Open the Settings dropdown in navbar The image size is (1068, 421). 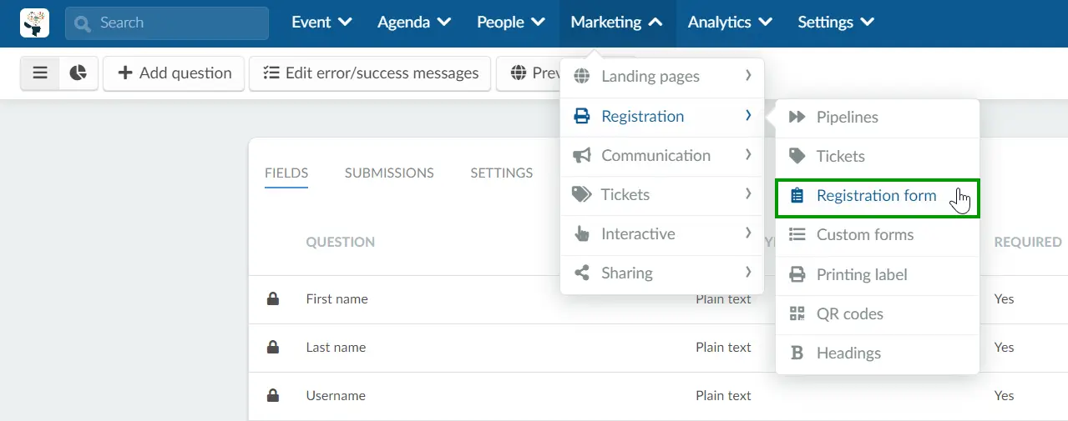pos(836,23)
